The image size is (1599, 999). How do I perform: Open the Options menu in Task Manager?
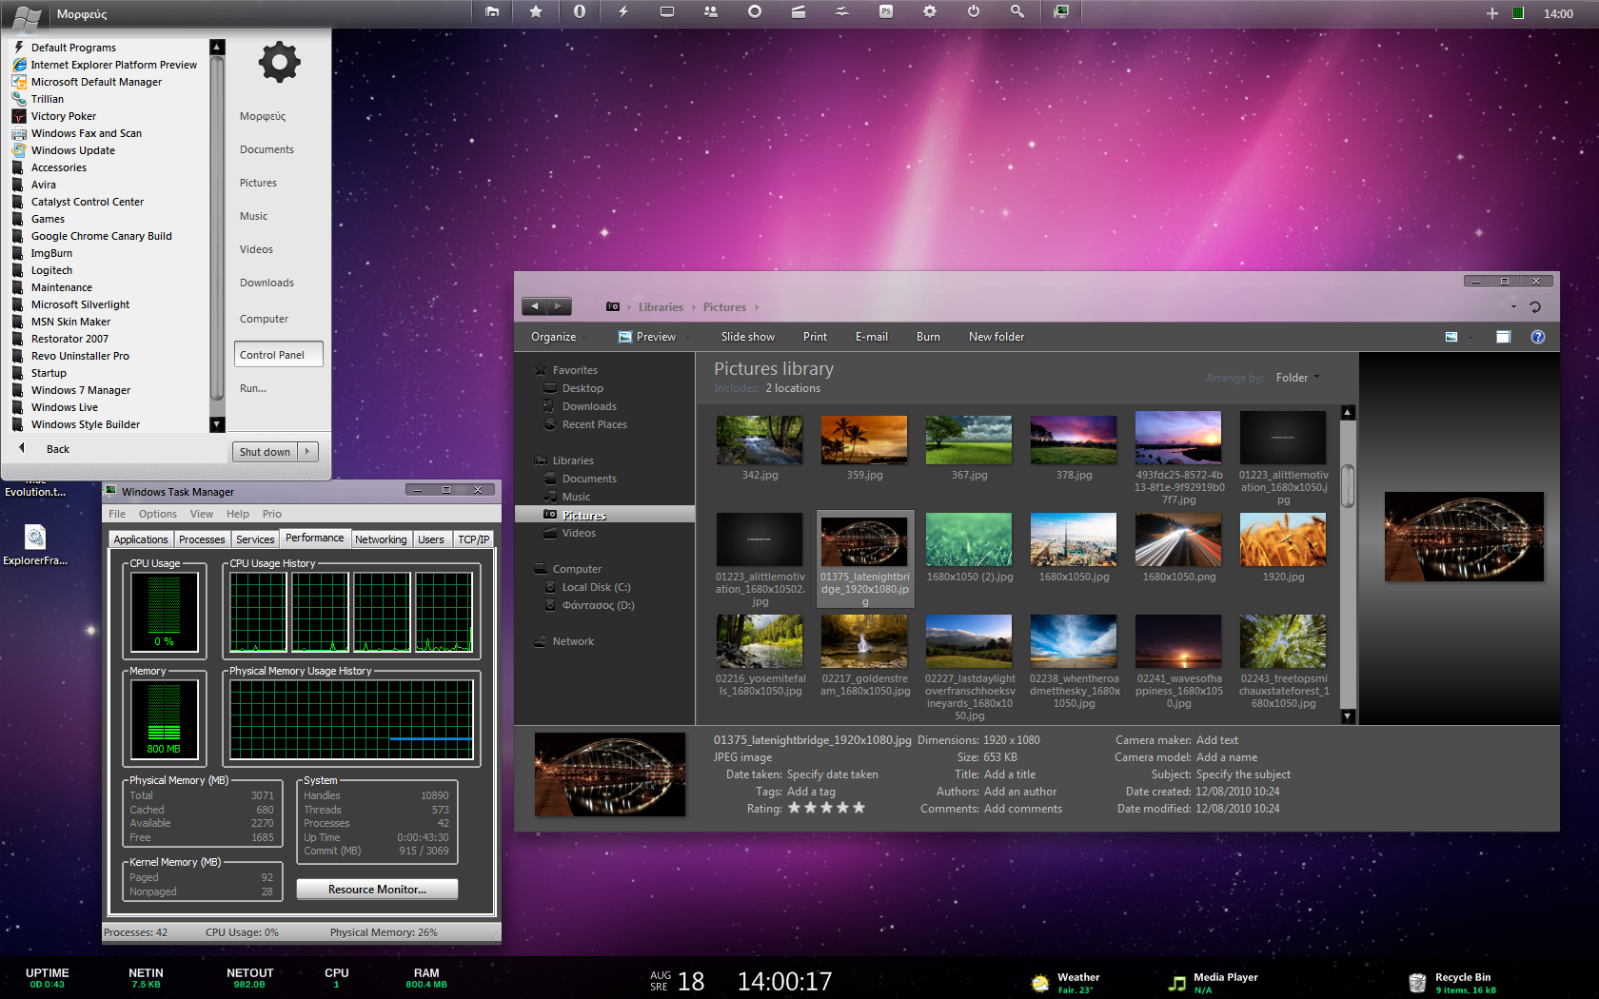[x=157, y=514]
